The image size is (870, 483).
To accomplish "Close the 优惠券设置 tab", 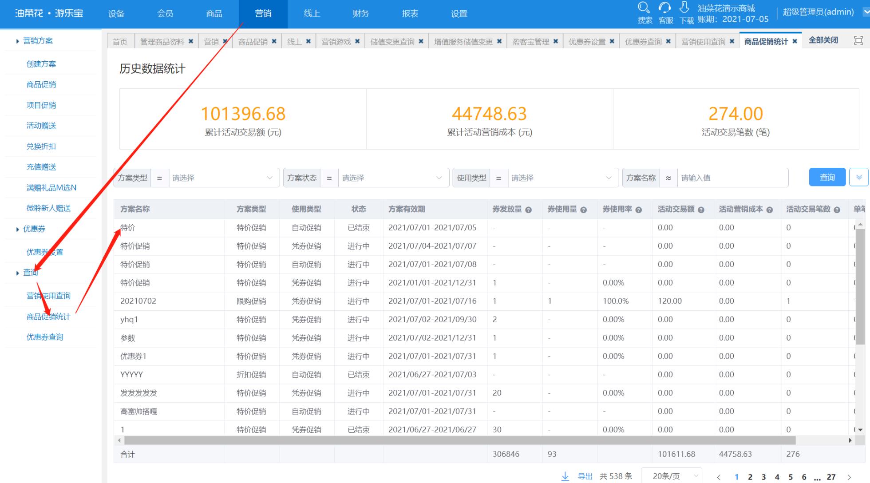I will click(x=612, y=41).
